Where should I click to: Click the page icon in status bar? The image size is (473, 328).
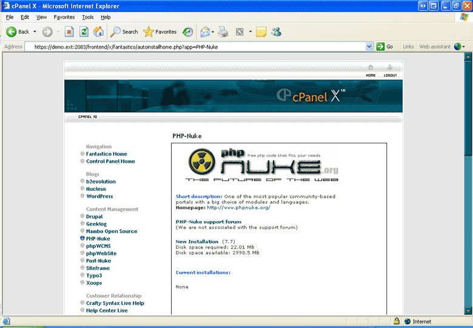[x=6, y=321]
